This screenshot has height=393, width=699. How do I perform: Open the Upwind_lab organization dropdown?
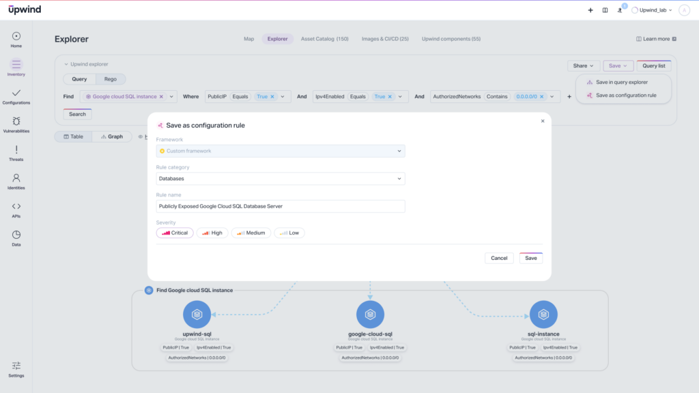(x=652, y=10)
